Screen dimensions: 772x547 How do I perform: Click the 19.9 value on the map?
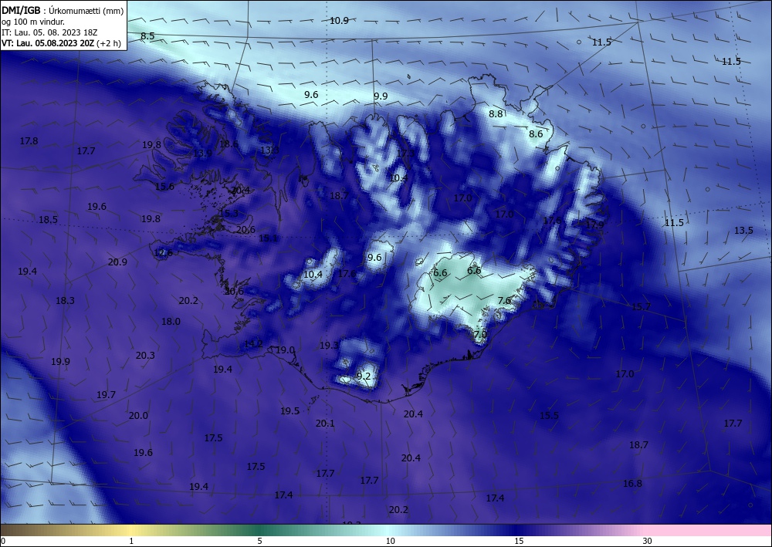pyautogui.click(x=60, y=362)
